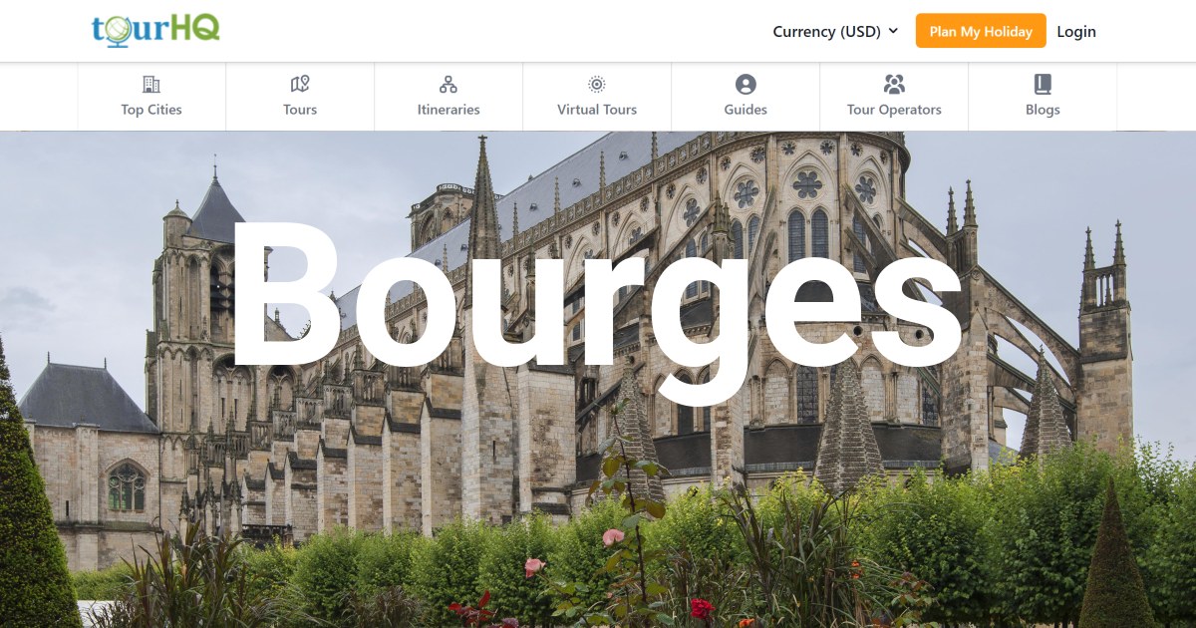1196x628 pixels.
Task: Open the Tours navigation menu
Action: [x=300, y=110]
